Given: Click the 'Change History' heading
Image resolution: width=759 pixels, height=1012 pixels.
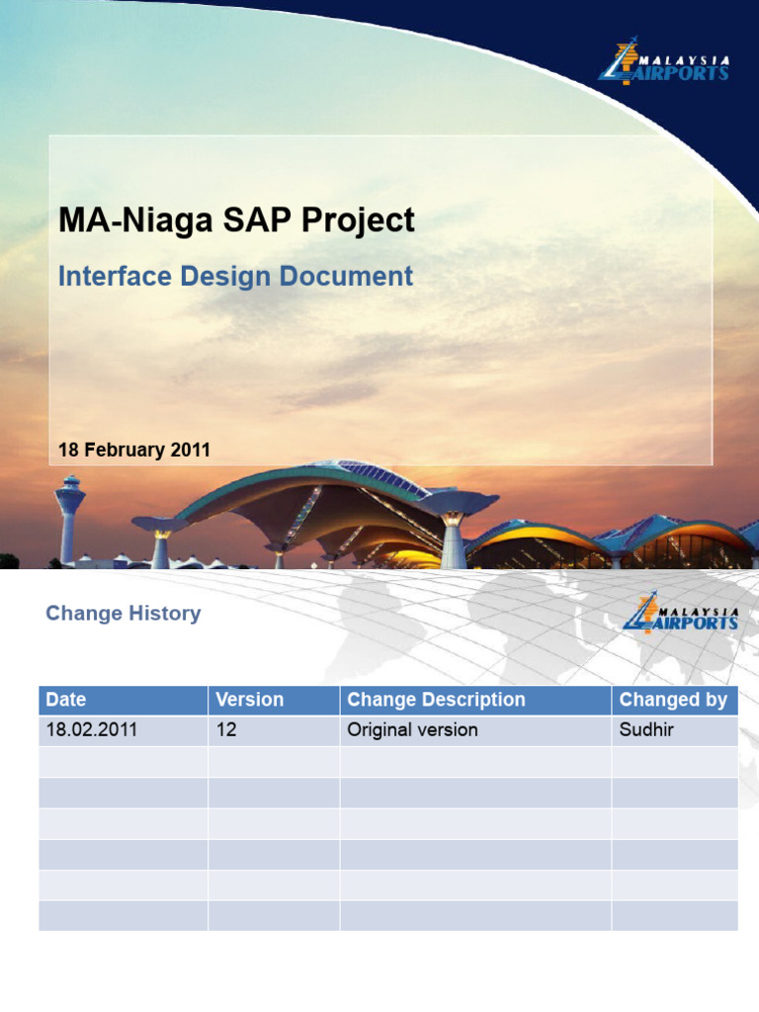Looking at the screenshot, I should click(124, 613).
